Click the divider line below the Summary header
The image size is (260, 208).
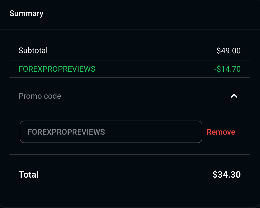click(129, 30)
